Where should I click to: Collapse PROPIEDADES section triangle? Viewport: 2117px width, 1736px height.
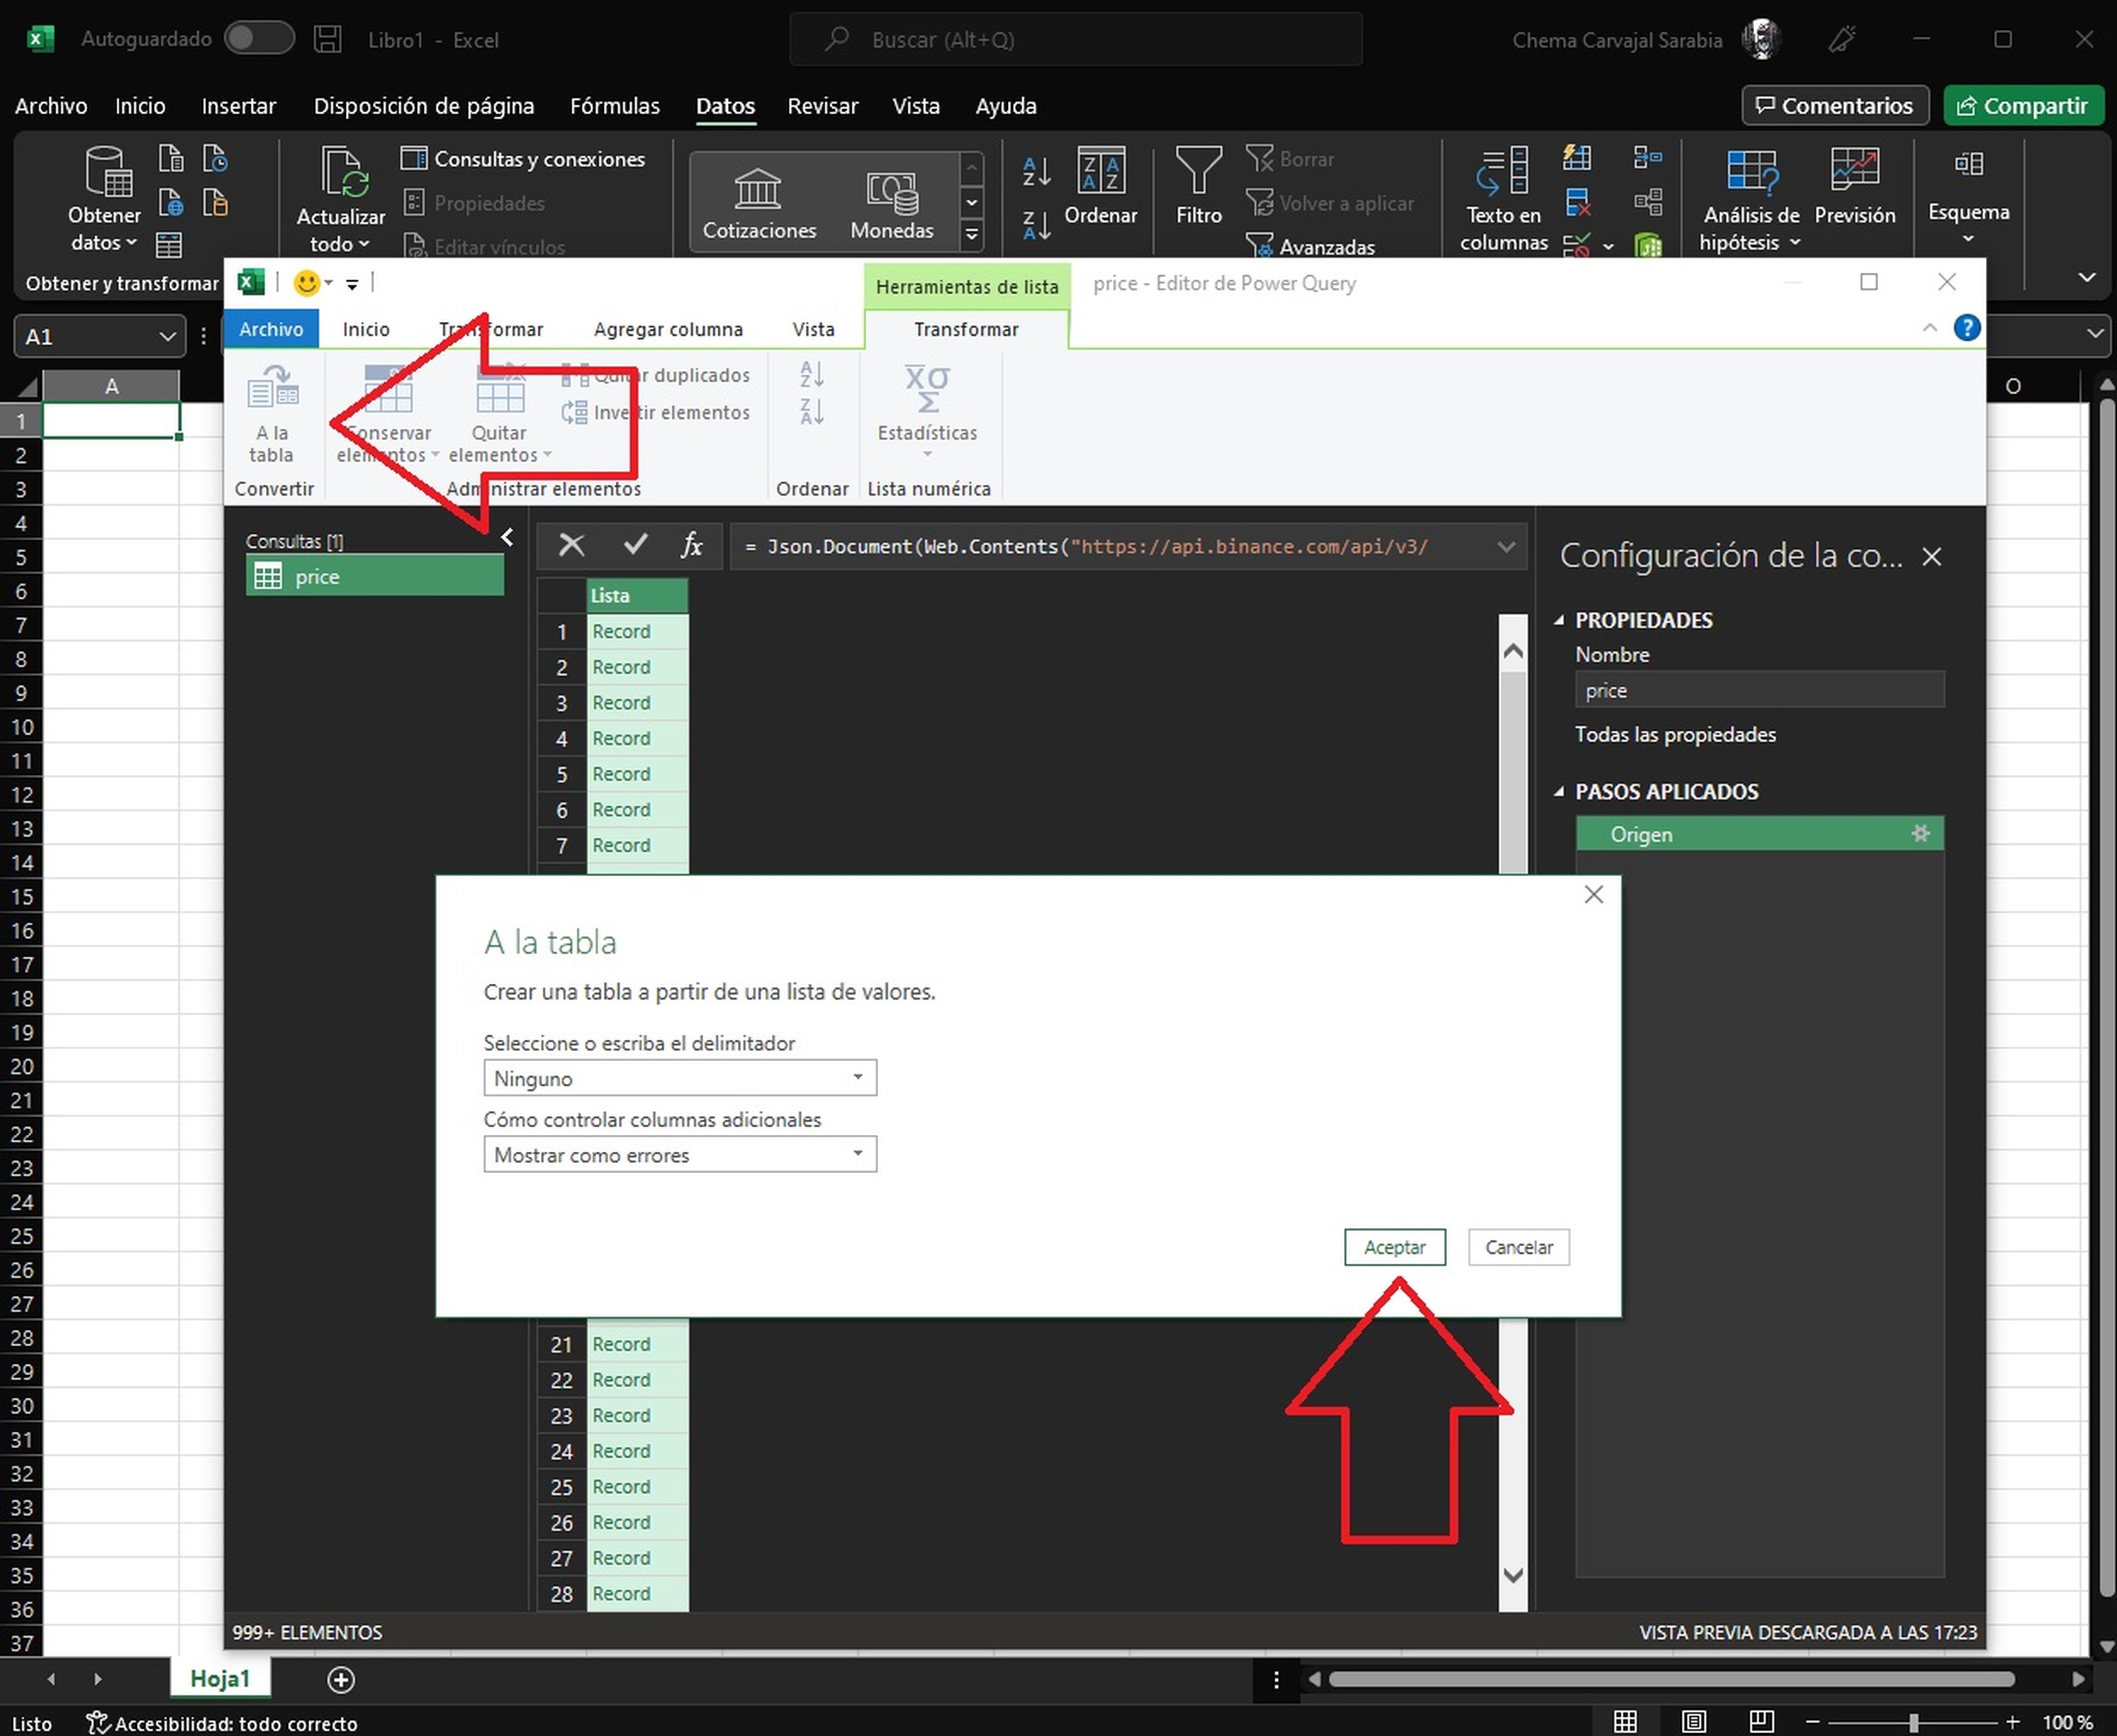[1559, 620]
